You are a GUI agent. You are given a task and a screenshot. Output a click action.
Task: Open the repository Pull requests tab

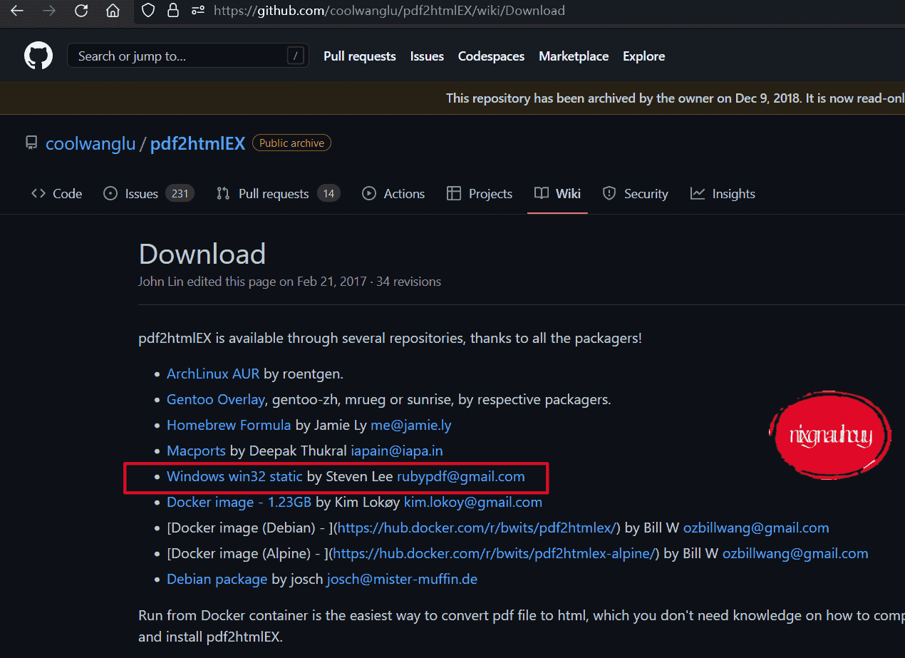pos(273,194)
